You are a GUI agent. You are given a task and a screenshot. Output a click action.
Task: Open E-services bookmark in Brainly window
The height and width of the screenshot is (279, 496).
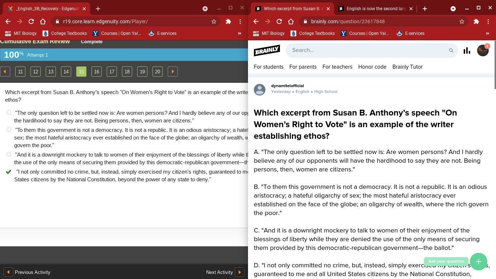click(410, 33)
